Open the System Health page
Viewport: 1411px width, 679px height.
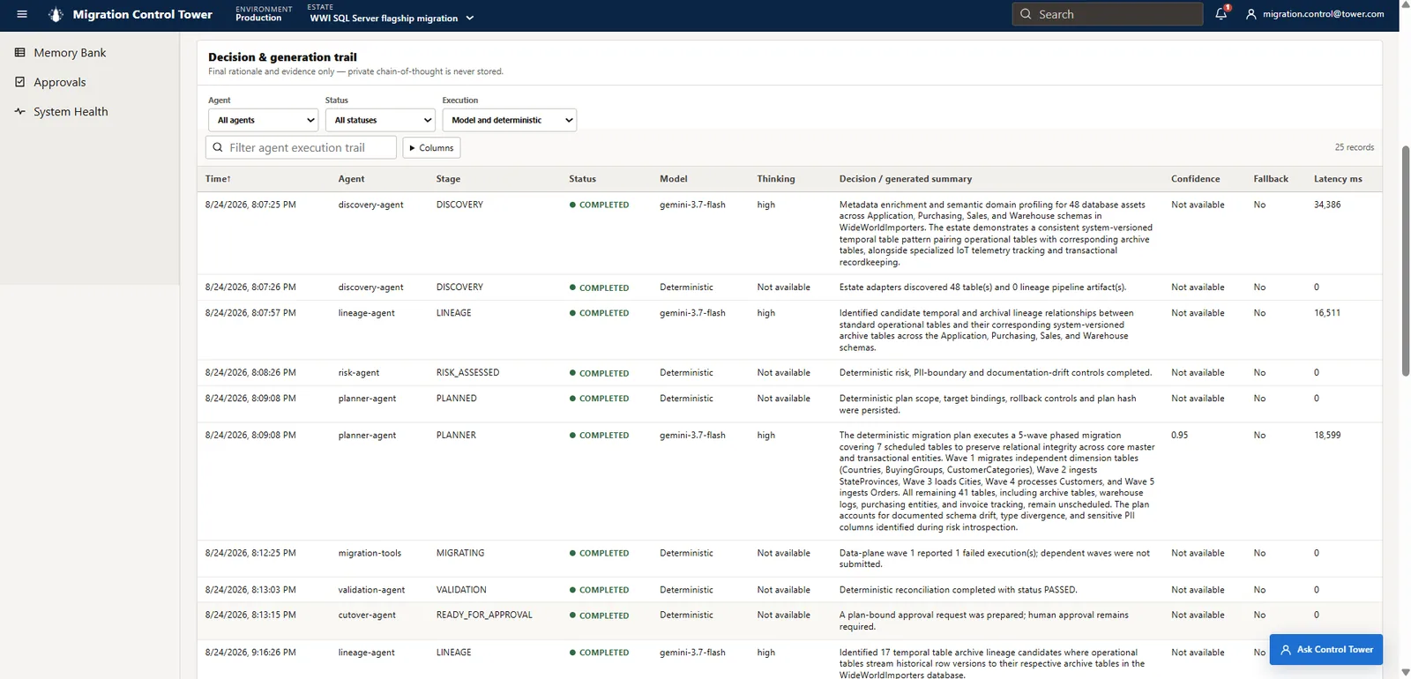pyautogui.click(x=71, y=111)
